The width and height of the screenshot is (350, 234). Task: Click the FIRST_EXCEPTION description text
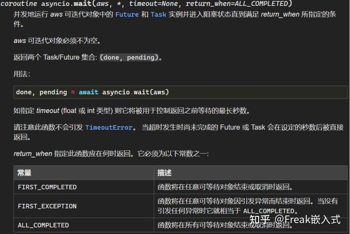pos(248,206)
